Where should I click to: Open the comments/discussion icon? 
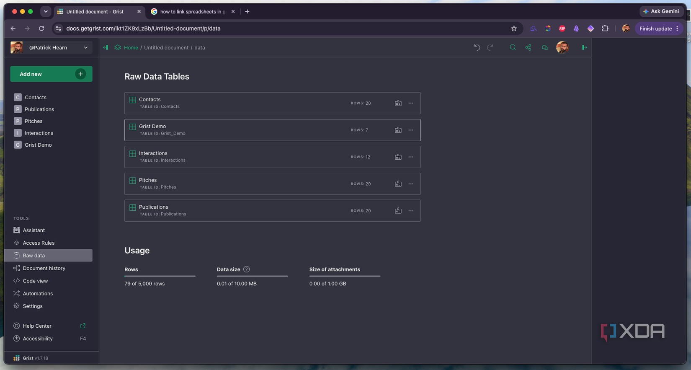point(544,47)
